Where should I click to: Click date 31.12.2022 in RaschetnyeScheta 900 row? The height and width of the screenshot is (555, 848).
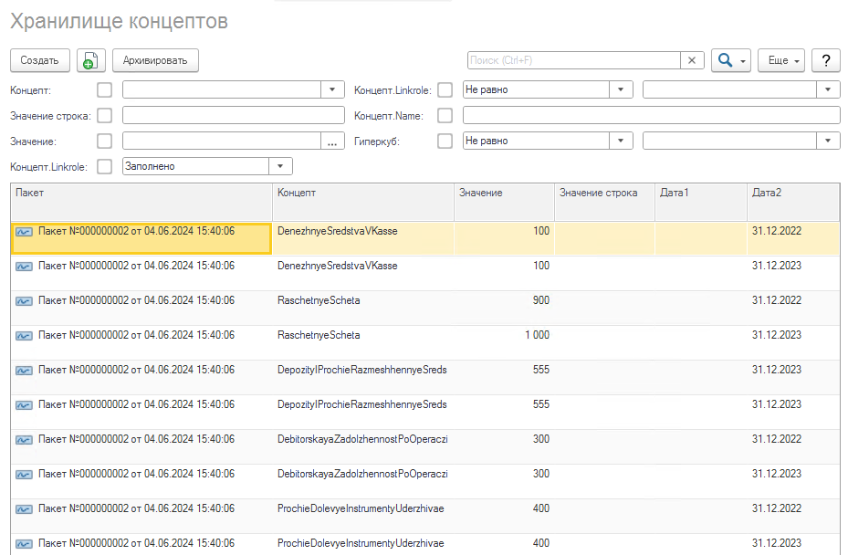tap(777, 300)
